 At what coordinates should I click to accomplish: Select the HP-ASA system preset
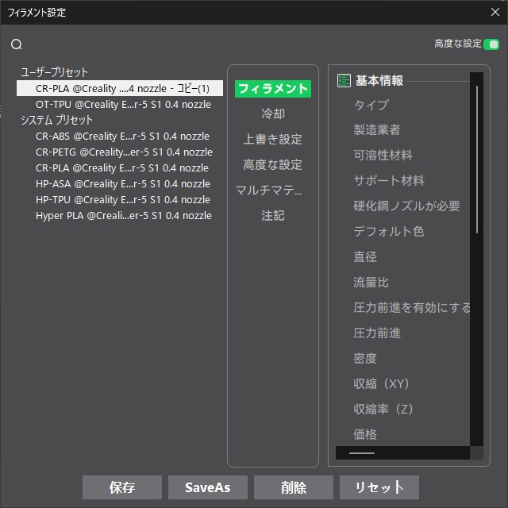123,183
